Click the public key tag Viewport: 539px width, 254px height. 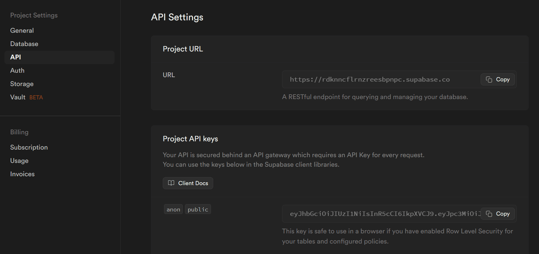point(198,209)
